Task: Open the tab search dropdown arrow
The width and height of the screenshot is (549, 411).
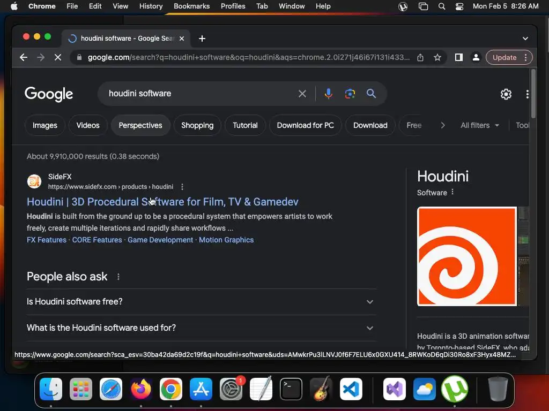Action: tap(525, 39)
